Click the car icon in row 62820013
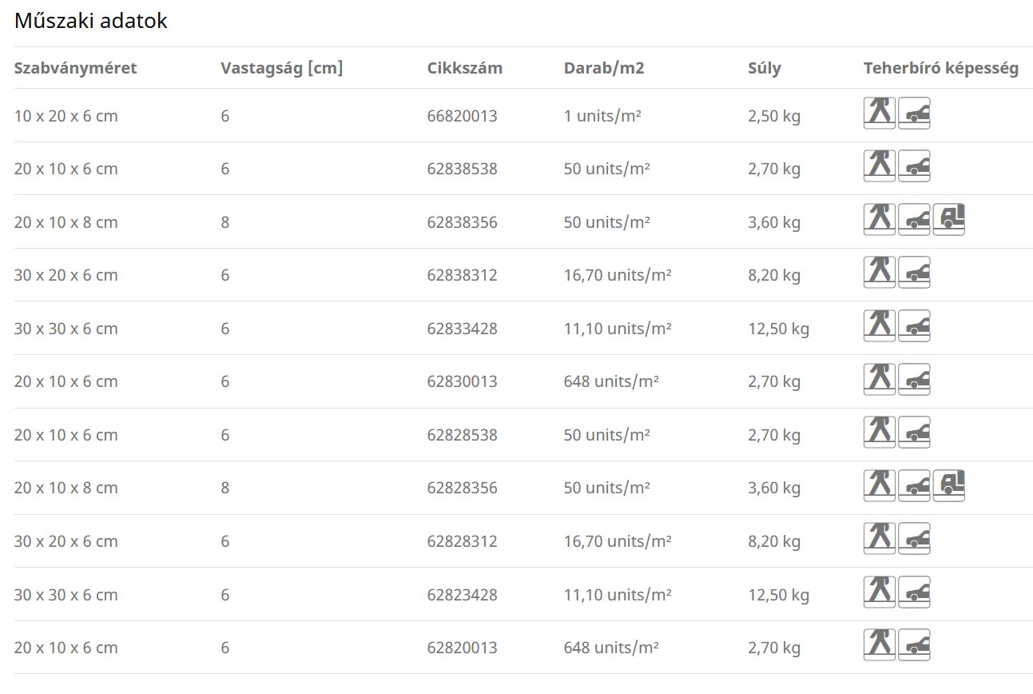Image resolution: width=1033 pixels, height=694 pixels. (914, 645)
